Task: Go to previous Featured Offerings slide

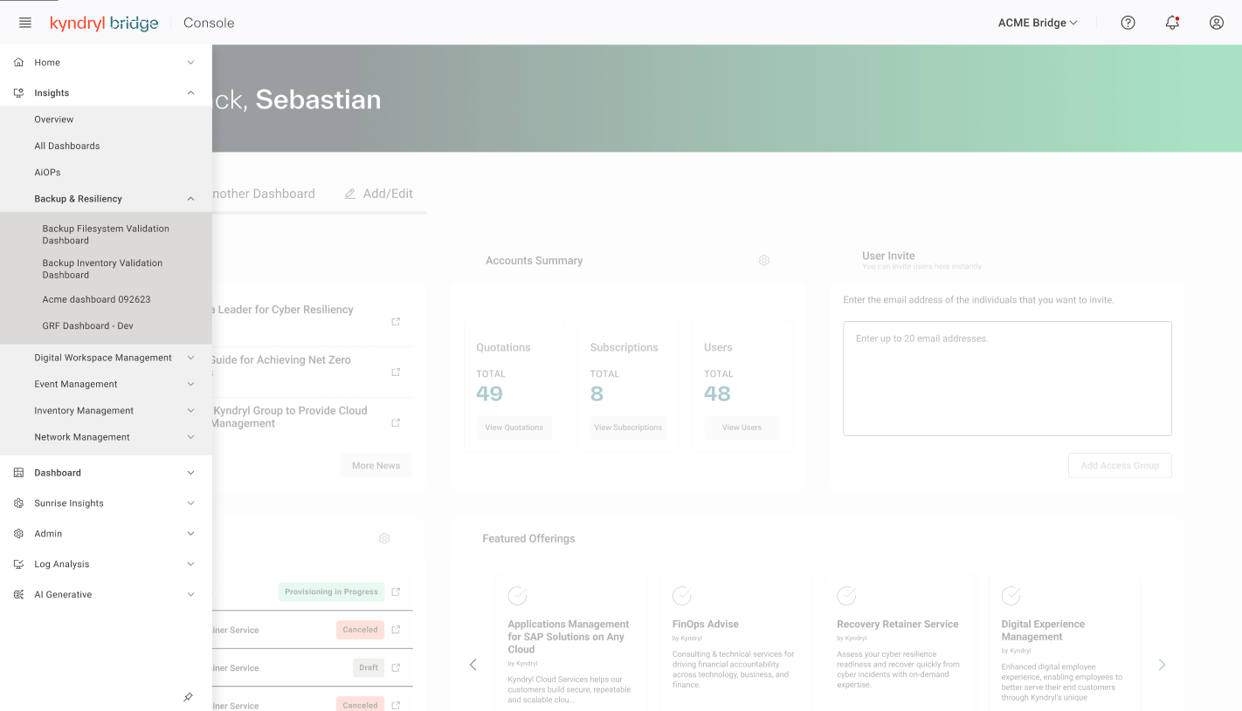Action: tap(473, 665)
